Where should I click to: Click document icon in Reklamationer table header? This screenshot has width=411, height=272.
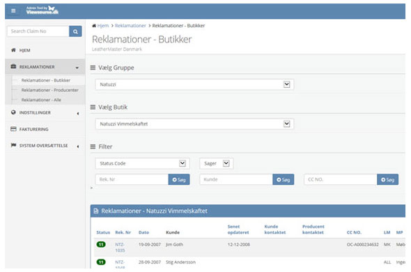[96, 211]
